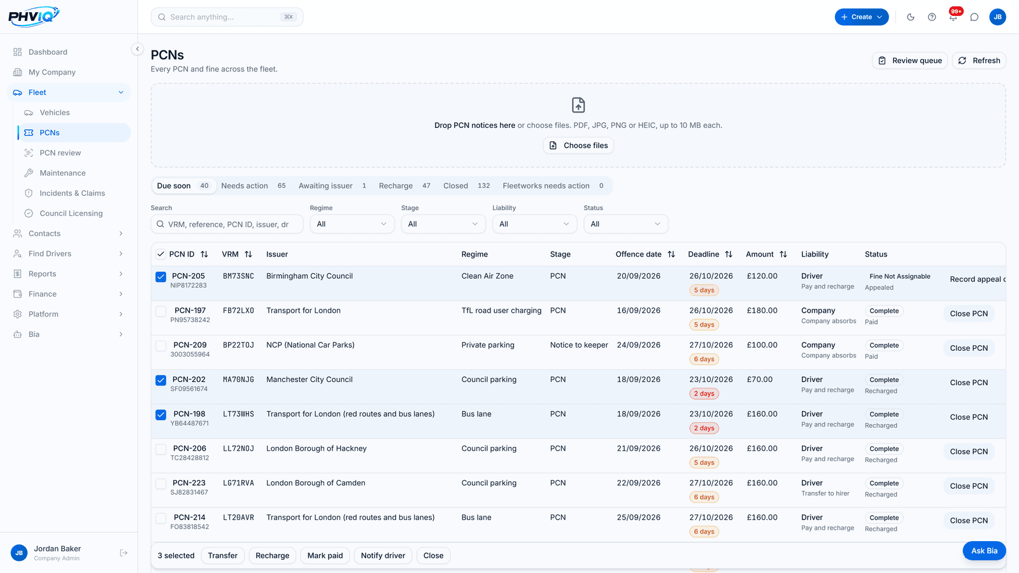1019x573 pixels.
Task: Switch to the Needs action tab
Action: point(253,186)
